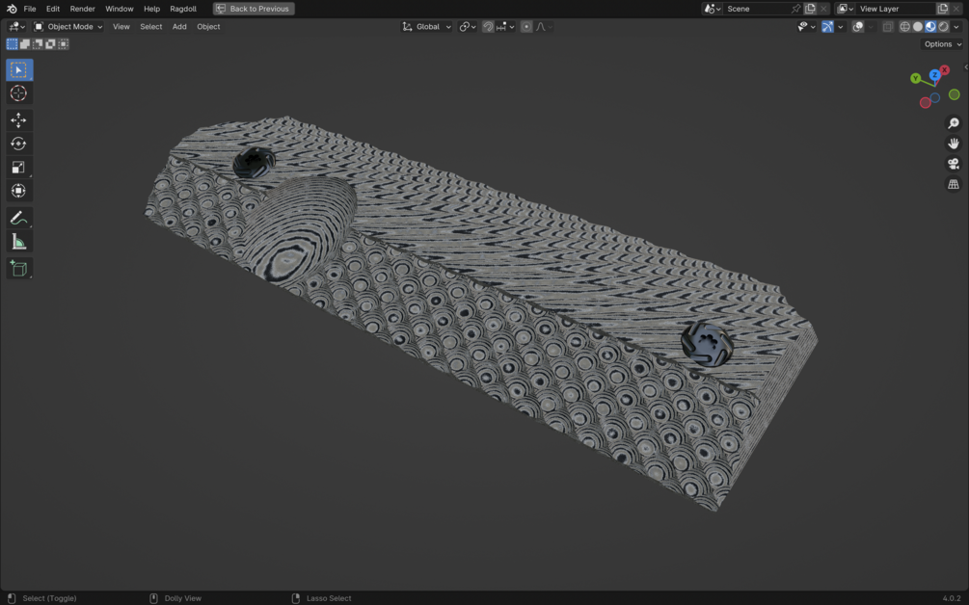Screen dimensions: 969x605
Task: Open the Help menu
Action: coord(151,9)
